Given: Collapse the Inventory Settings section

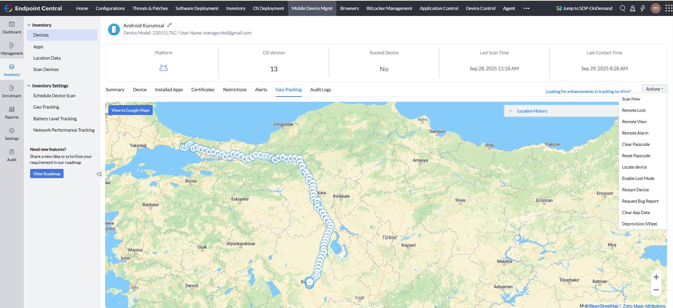Looking at the screenshot, I should click(x=29, y=86).
